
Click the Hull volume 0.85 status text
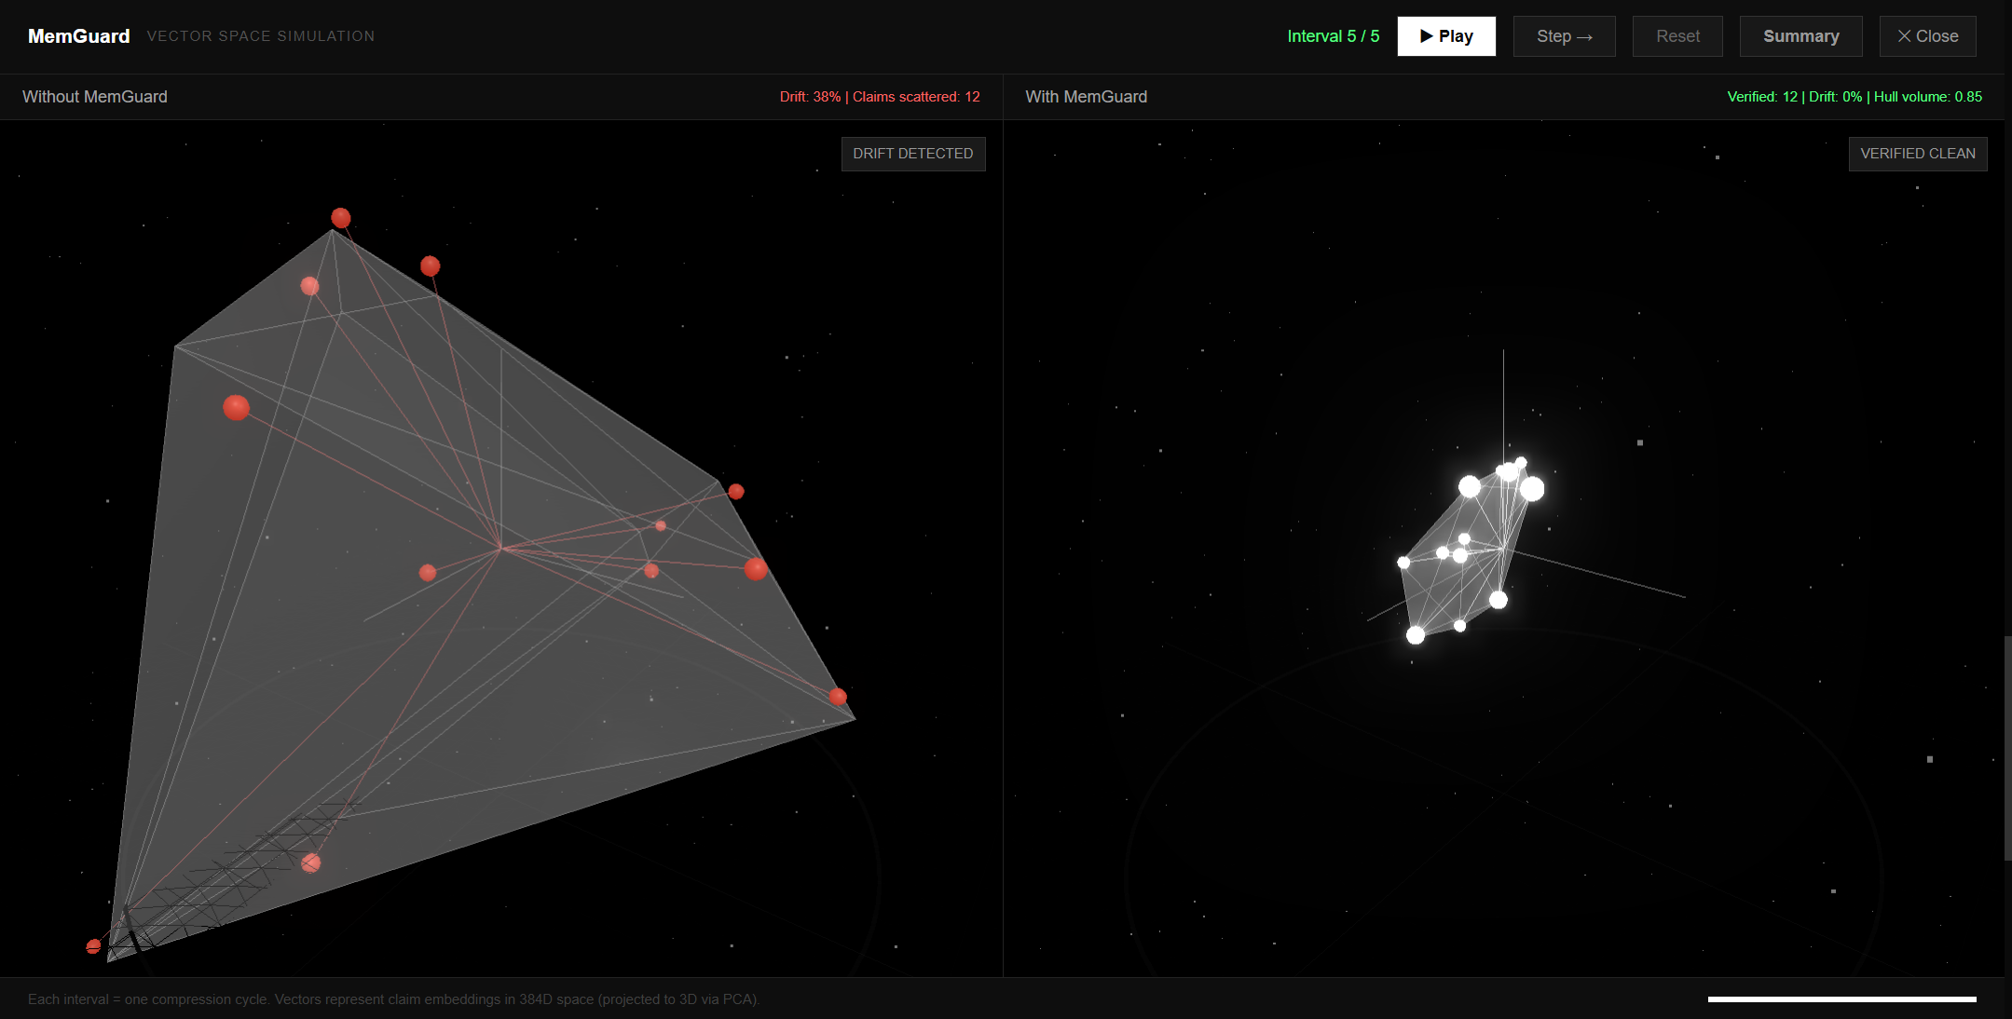1927,97
